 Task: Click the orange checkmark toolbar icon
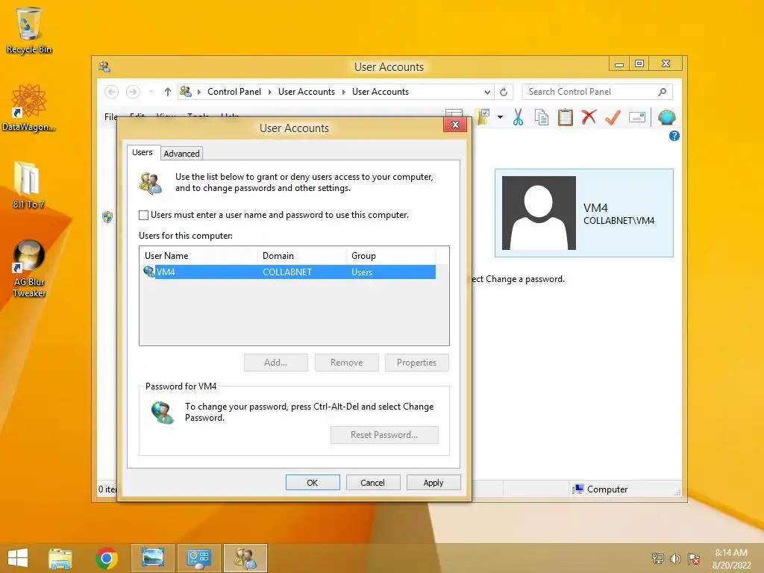tap(613, 117)
